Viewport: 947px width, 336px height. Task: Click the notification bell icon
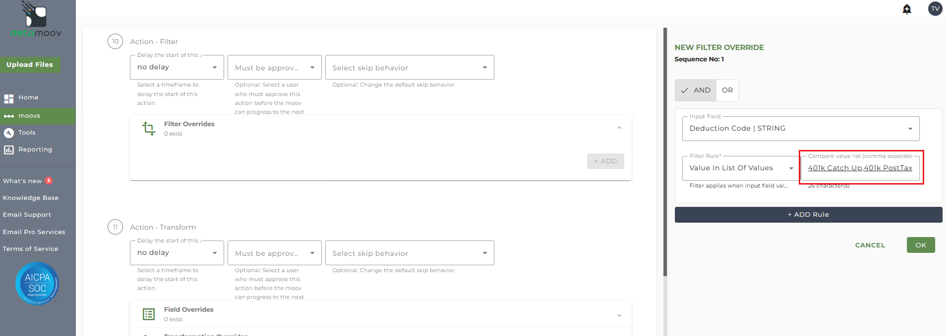(x=907, y=9)
